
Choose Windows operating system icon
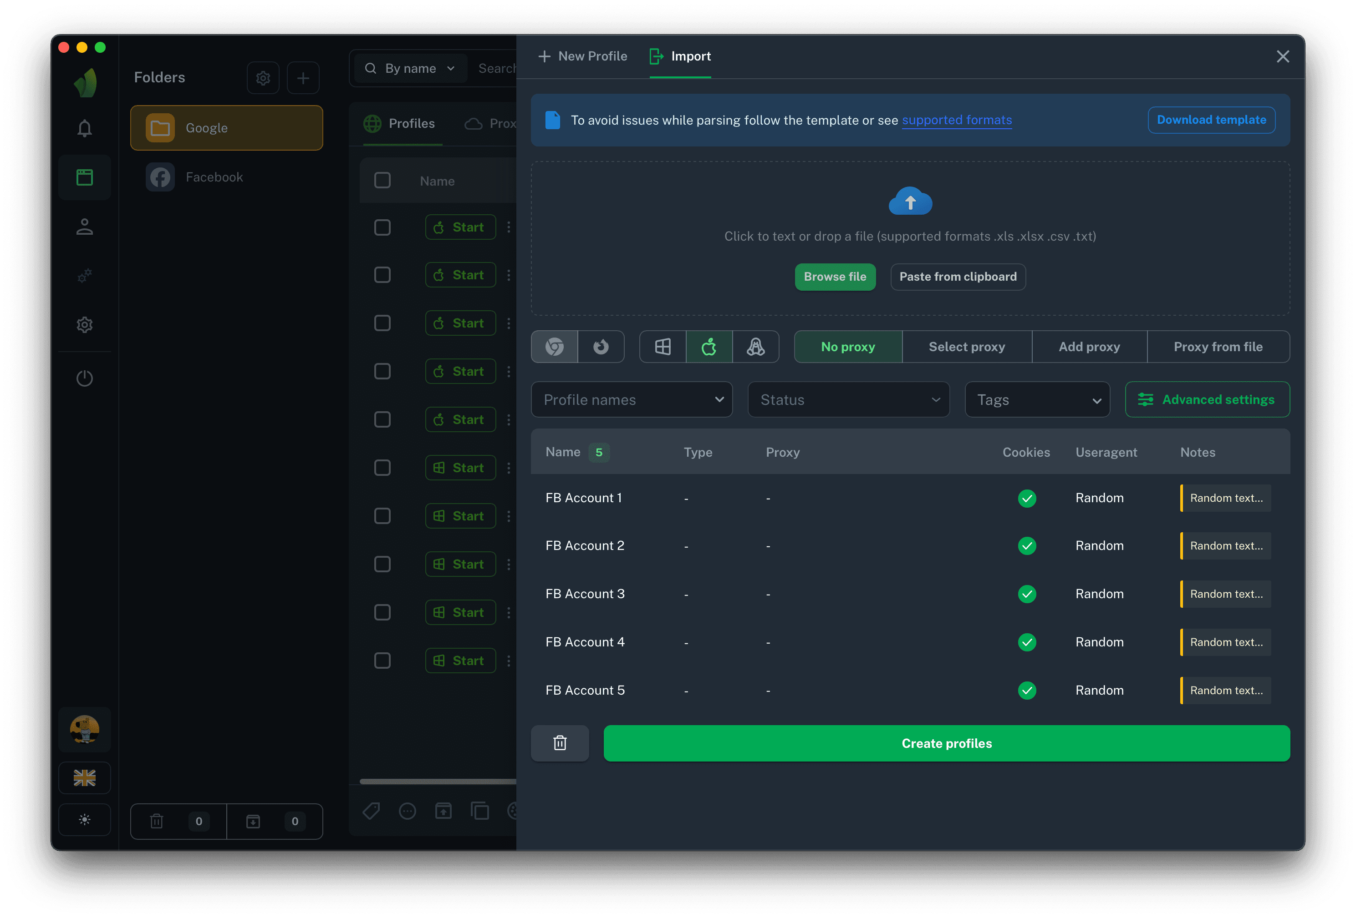(x=663, y=347)
